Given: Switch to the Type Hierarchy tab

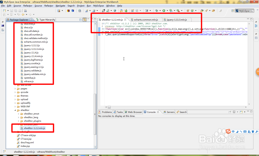Looking at the screenshot, I should coord(46,20).
